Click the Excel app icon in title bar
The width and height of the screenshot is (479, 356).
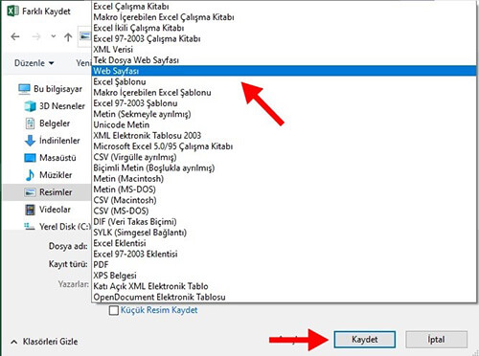tap(12, 11)
